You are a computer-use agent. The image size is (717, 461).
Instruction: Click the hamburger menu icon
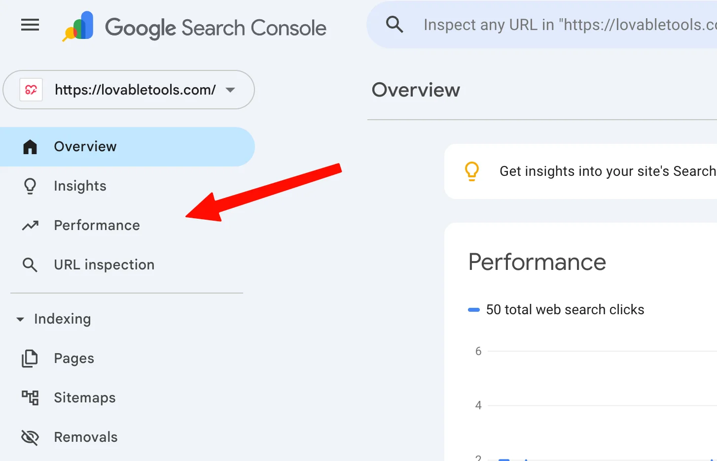pos(30,25)
